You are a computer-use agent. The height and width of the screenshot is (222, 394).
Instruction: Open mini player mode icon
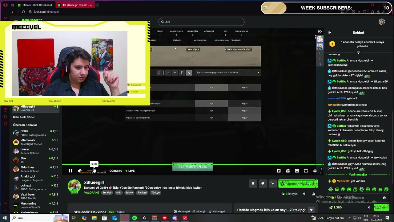coord(279,171)
